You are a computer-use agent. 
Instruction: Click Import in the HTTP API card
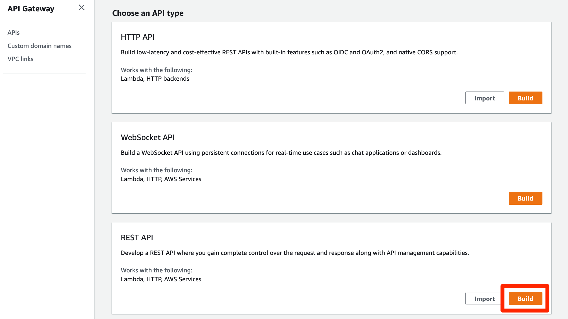484,98
